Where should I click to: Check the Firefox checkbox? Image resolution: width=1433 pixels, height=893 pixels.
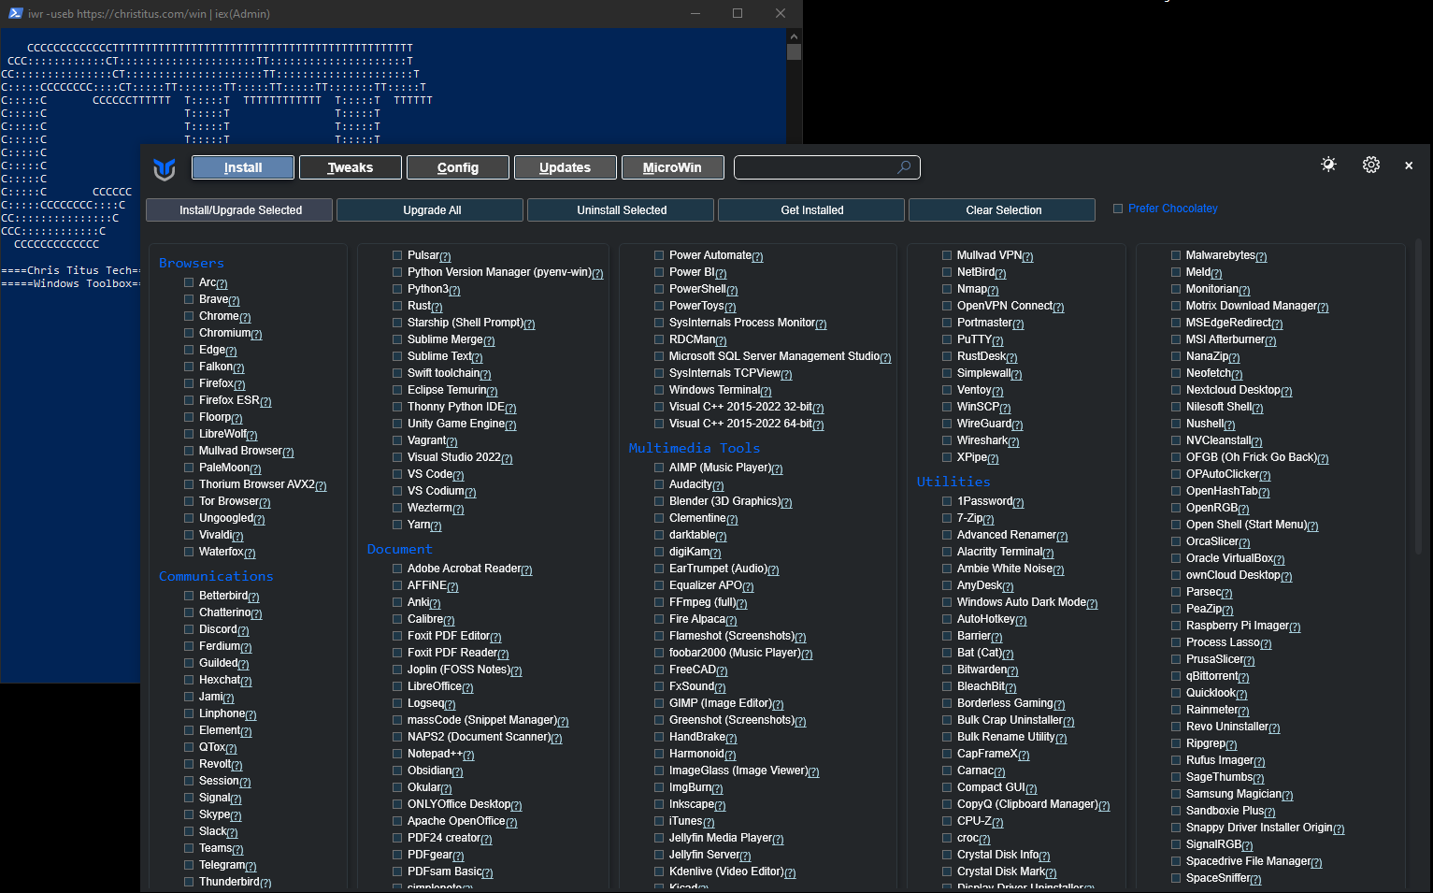[189, 383]
